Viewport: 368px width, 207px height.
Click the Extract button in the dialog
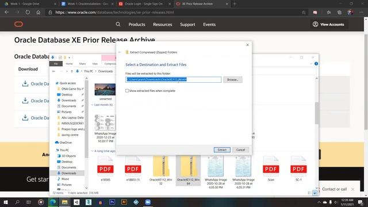tap(222, 149)
